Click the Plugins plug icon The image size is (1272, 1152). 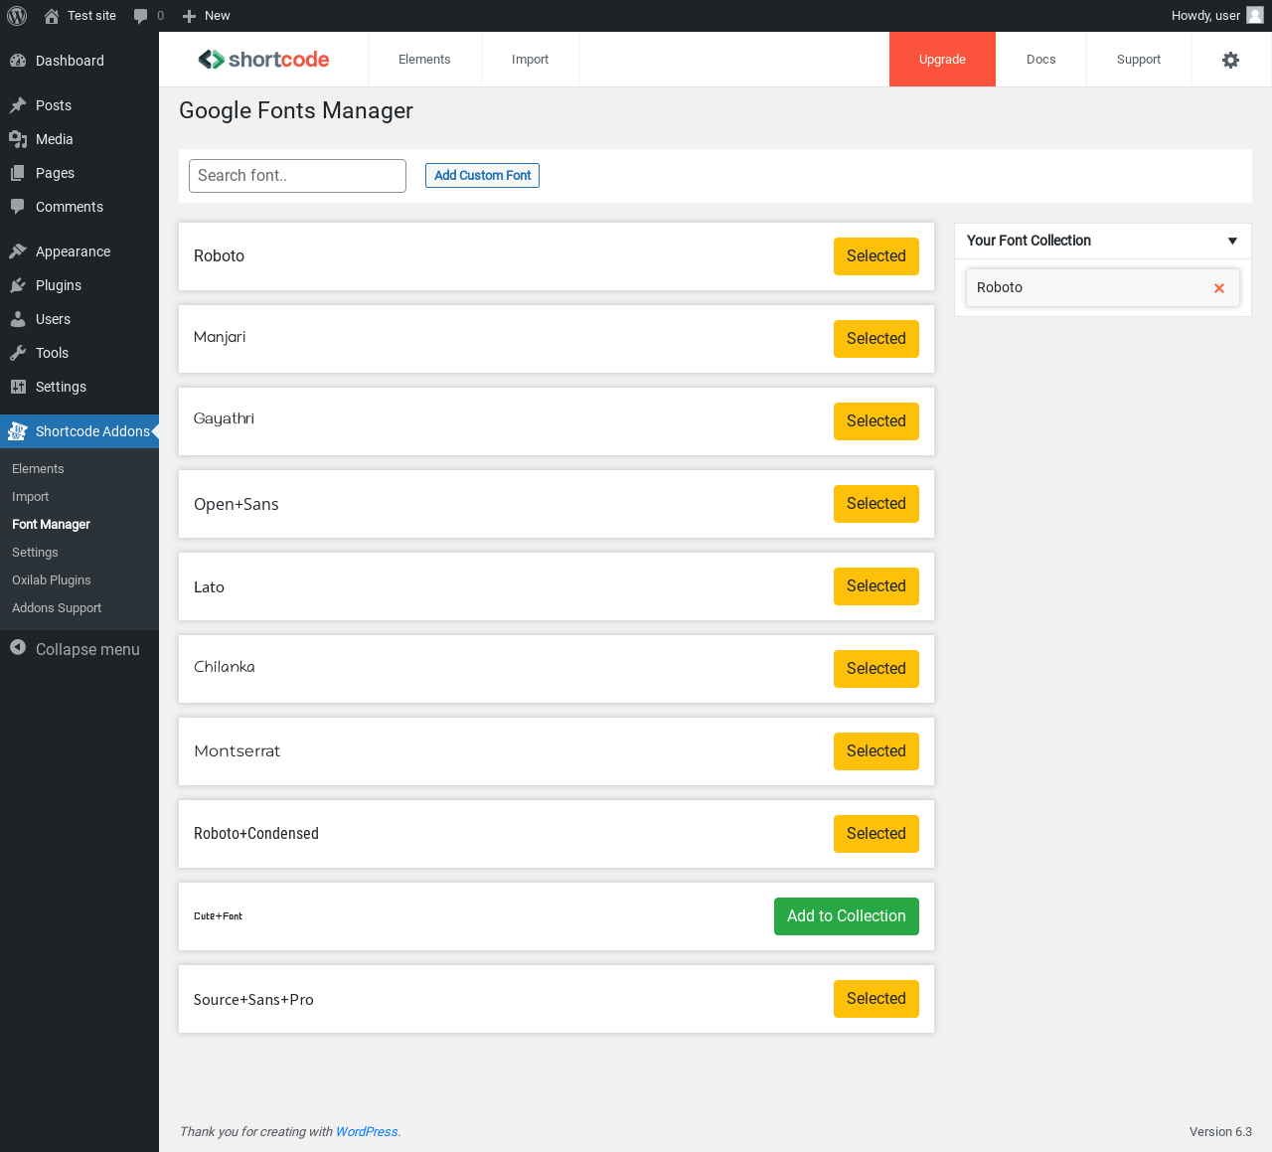[x=18, y=285]
